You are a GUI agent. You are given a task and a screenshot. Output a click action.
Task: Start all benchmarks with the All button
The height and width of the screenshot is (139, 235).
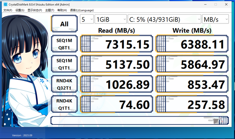tap(64, 24)
